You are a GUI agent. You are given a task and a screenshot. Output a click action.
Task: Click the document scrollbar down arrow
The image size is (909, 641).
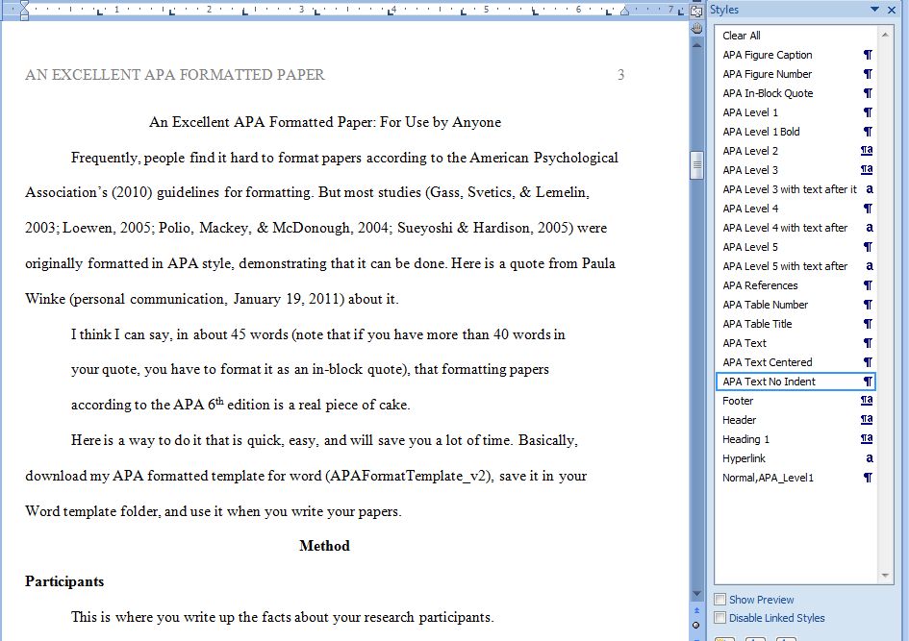click(x=696, y=594)
